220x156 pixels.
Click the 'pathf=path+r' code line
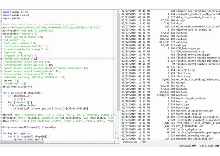click(28, 31)
